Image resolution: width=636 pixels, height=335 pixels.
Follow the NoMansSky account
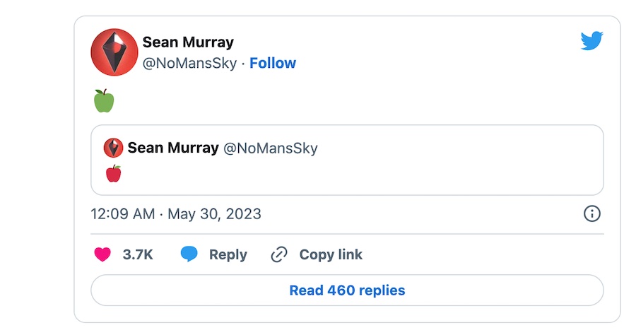pos(273,63)
